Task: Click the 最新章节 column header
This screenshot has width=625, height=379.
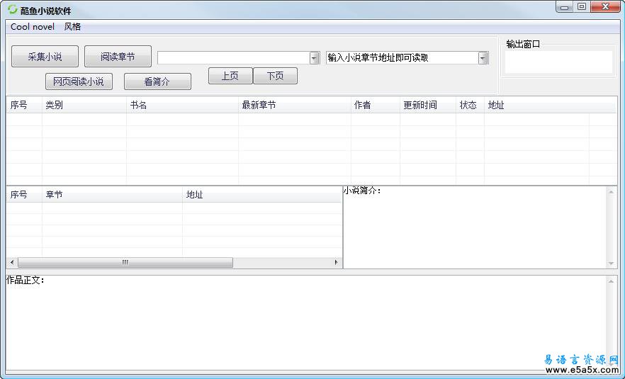Action: pos(295,105)
